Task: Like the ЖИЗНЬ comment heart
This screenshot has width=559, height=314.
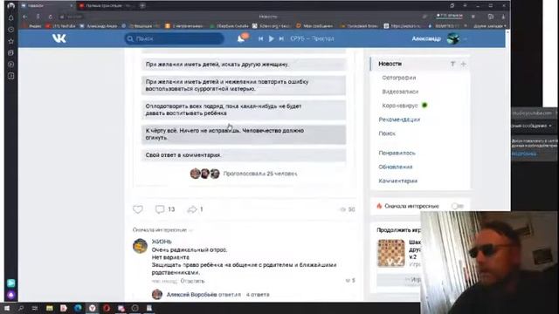Action: coord(348,281)
